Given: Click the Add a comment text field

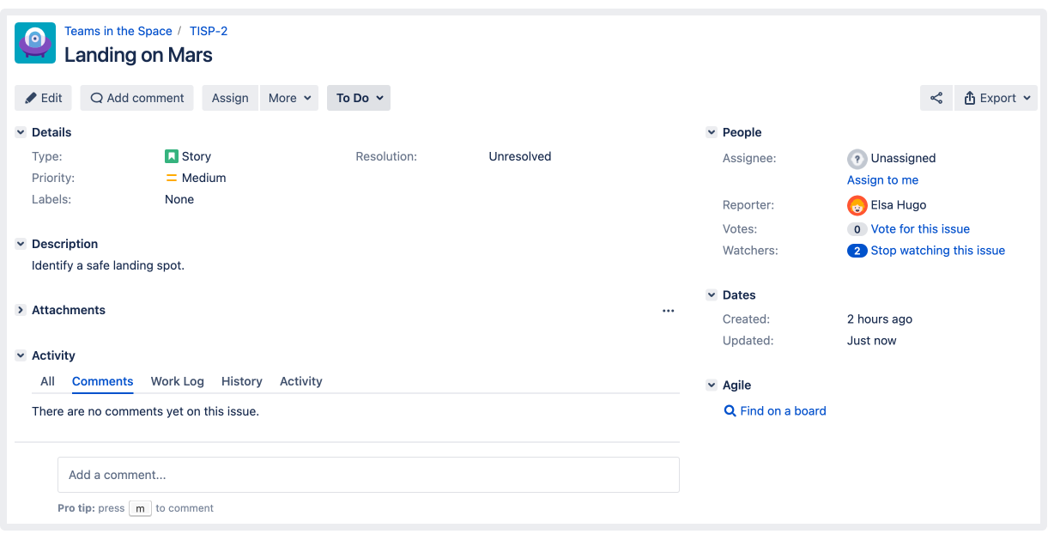Looking at the screenshot, I should pos(368,475).
